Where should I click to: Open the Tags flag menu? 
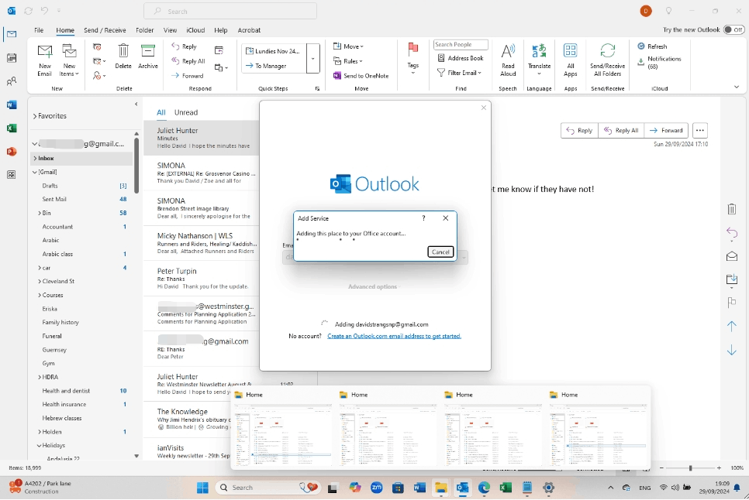413,58
